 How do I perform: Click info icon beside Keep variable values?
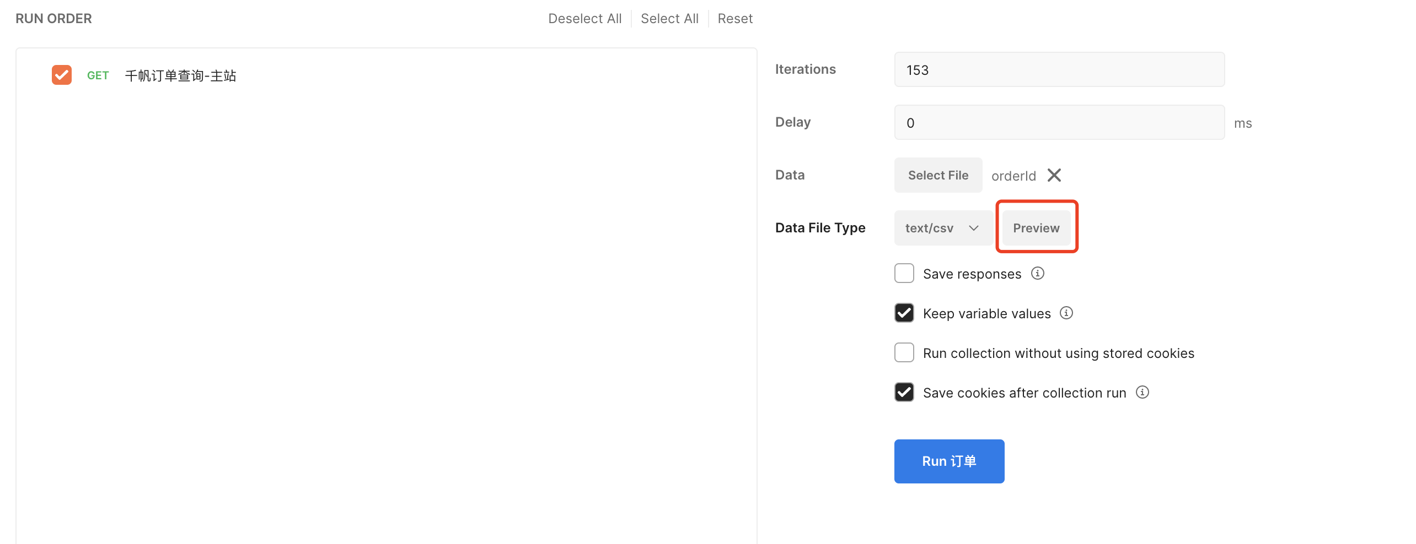click(1066, 313)
